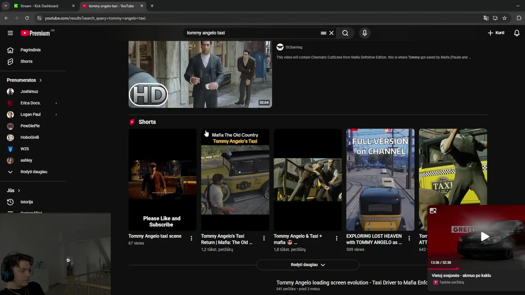This screenshot has height=295, width=525.
Task: Expand Prenumeratos subscriptions section
Action: [24, 80]
